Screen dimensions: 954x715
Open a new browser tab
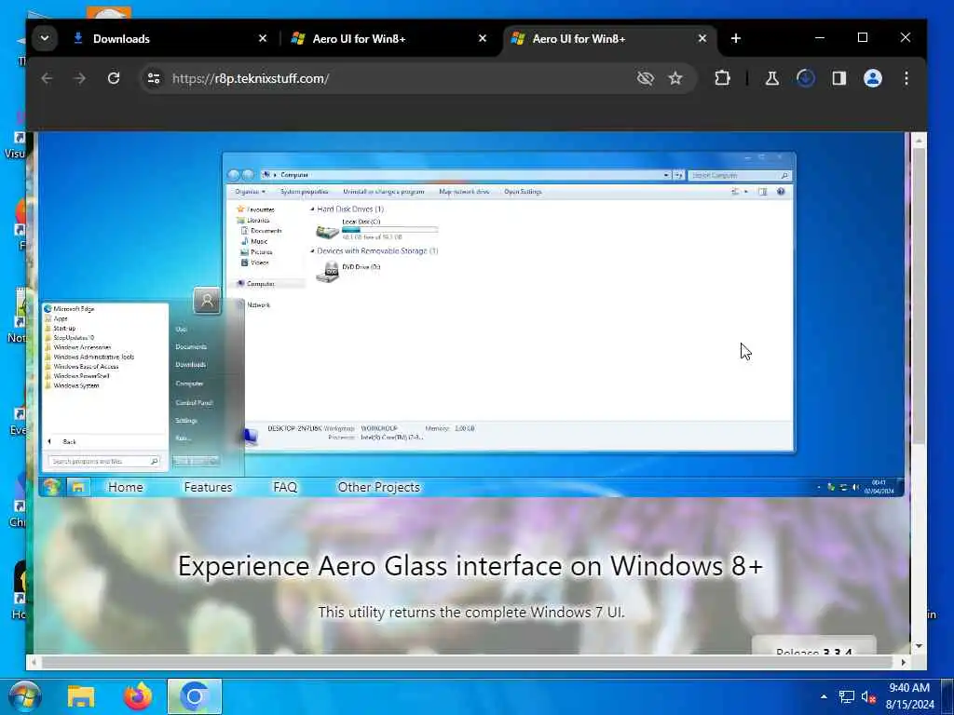click(x=736, y=38)
